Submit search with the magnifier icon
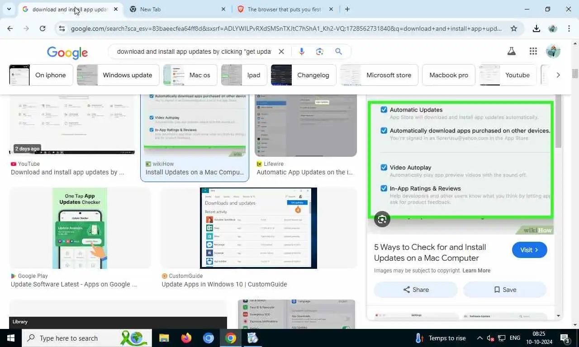The image size is (579, 347). (x=338, y=52)
